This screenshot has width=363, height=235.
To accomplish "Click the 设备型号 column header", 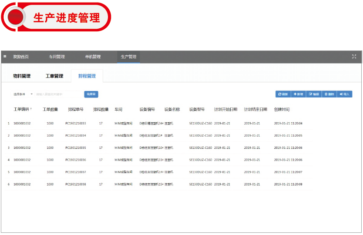I will [x=197, y=109].
